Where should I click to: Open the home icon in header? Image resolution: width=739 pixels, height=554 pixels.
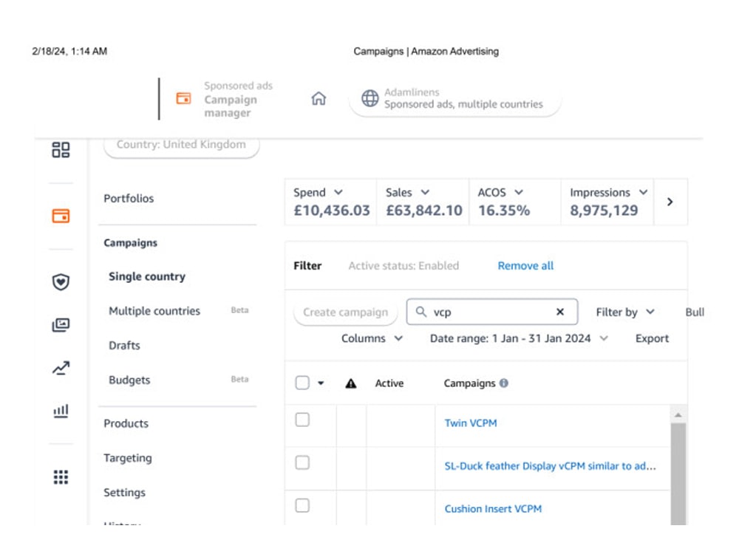click(319, 98)
